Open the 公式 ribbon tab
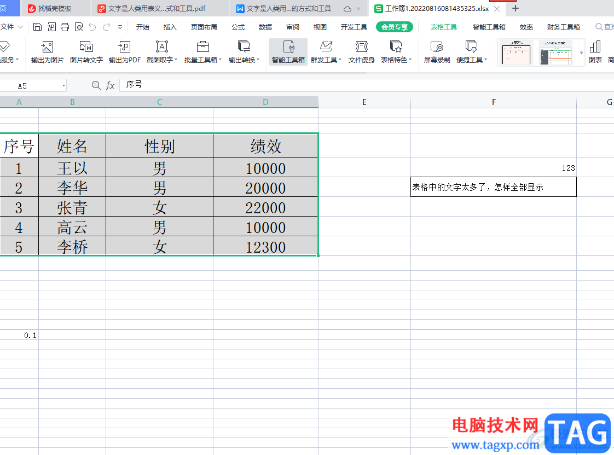The width and height of the screenshot is (614, 455). 238,27
